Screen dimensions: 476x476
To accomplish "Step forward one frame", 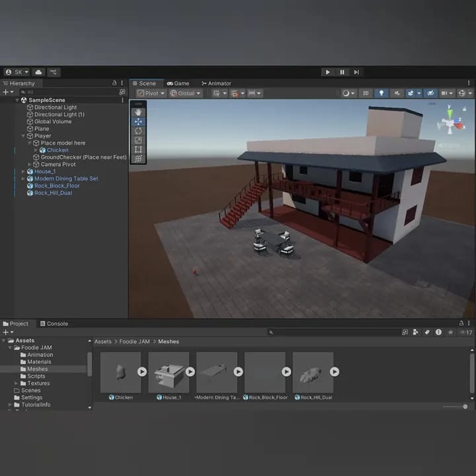I will [356, 72].
